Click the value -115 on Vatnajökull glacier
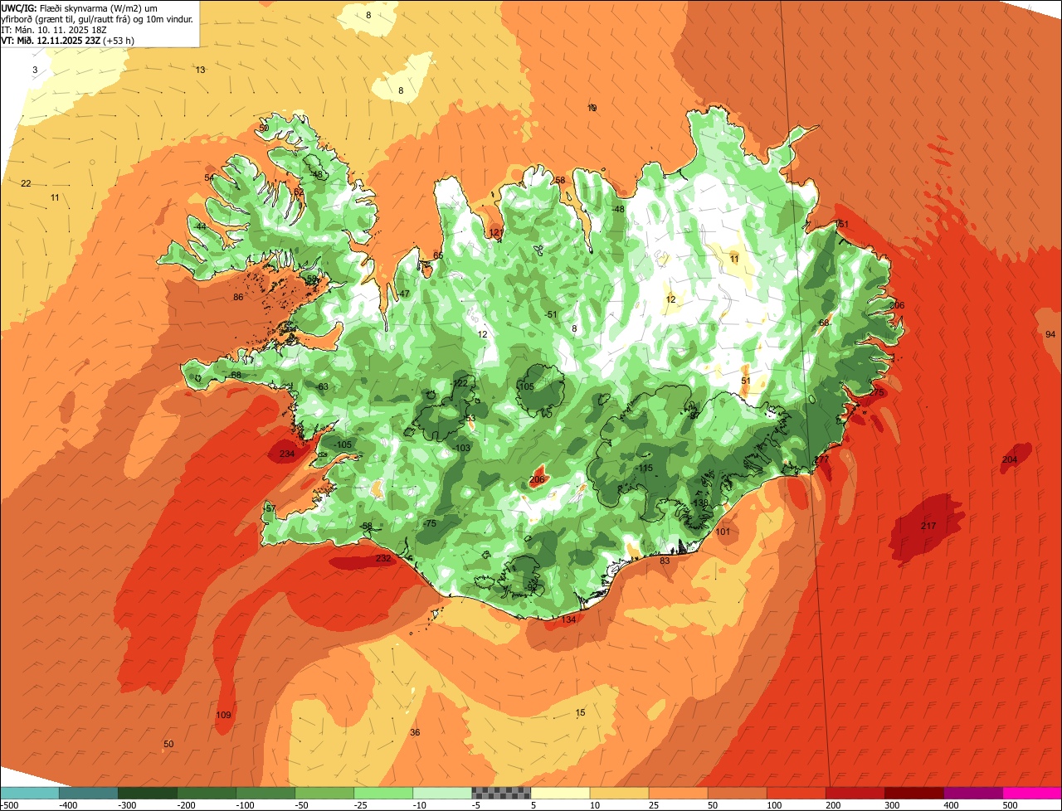 644,469
